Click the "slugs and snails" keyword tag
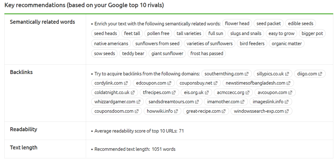The height and width of the screenshot is (163, 336). point(246,33)
